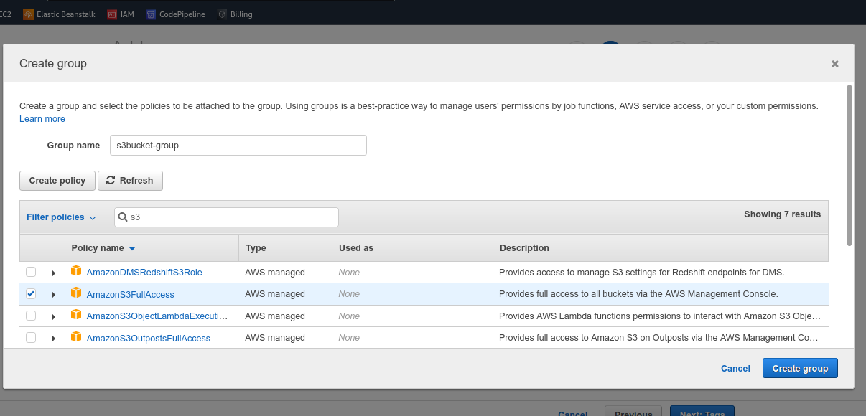Screen dimensions: 866x416
Task: Click the Previous button behind the dialog
Action: pyautogui.click(x=633, y=412)
